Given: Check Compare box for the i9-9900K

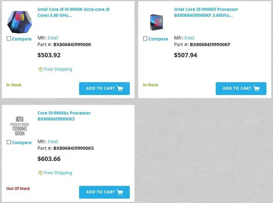Looking at the screenshot, I should pos(9,39).
